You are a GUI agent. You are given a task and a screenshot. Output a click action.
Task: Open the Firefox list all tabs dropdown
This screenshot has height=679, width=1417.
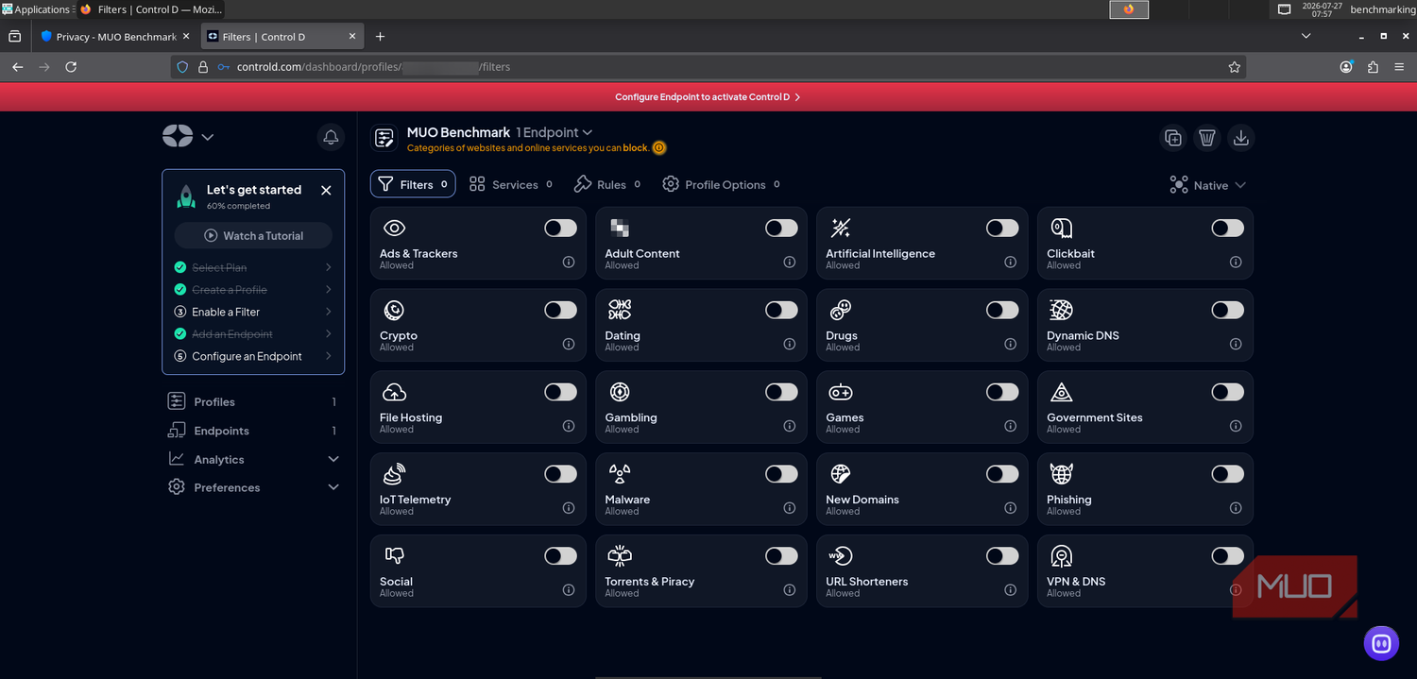[x=1306, y=36]
